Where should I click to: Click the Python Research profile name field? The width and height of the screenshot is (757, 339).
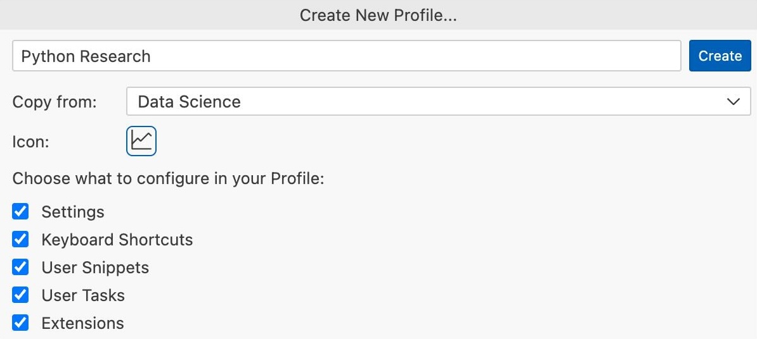tap(347, 56)
